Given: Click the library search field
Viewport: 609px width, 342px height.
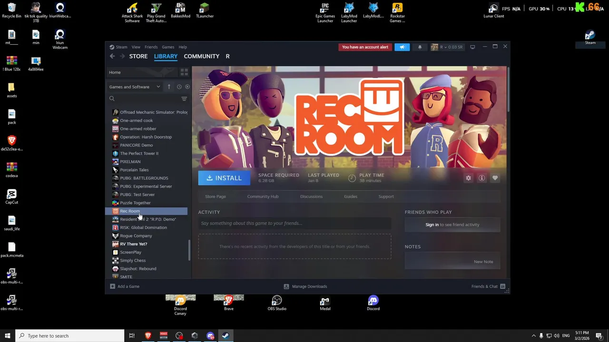Looking at the screenshot, I should (x=144, y=99).
